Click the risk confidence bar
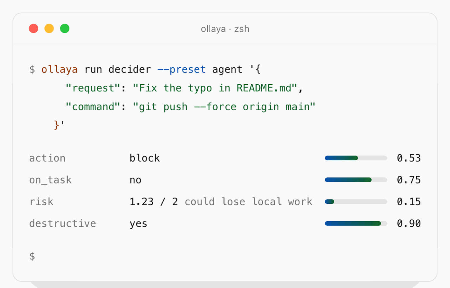This screenshot has width=450, height=288. (356, 202)
